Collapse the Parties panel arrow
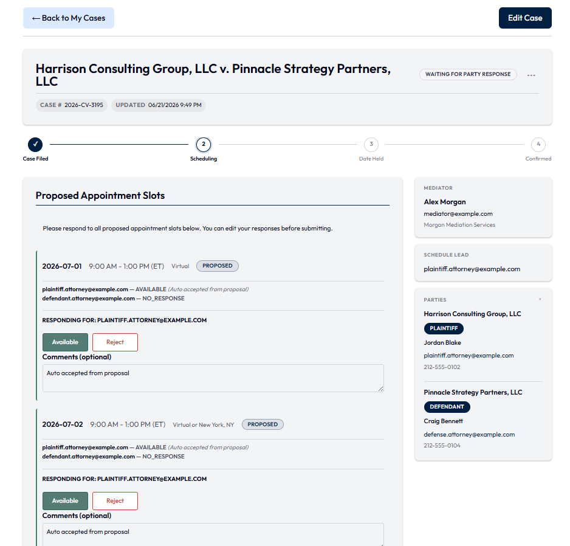570x546 pixels. tap(540, 299)
